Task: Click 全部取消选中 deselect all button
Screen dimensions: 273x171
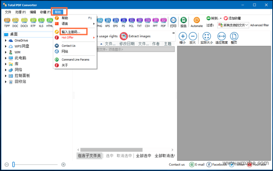Action: (165, 156)
